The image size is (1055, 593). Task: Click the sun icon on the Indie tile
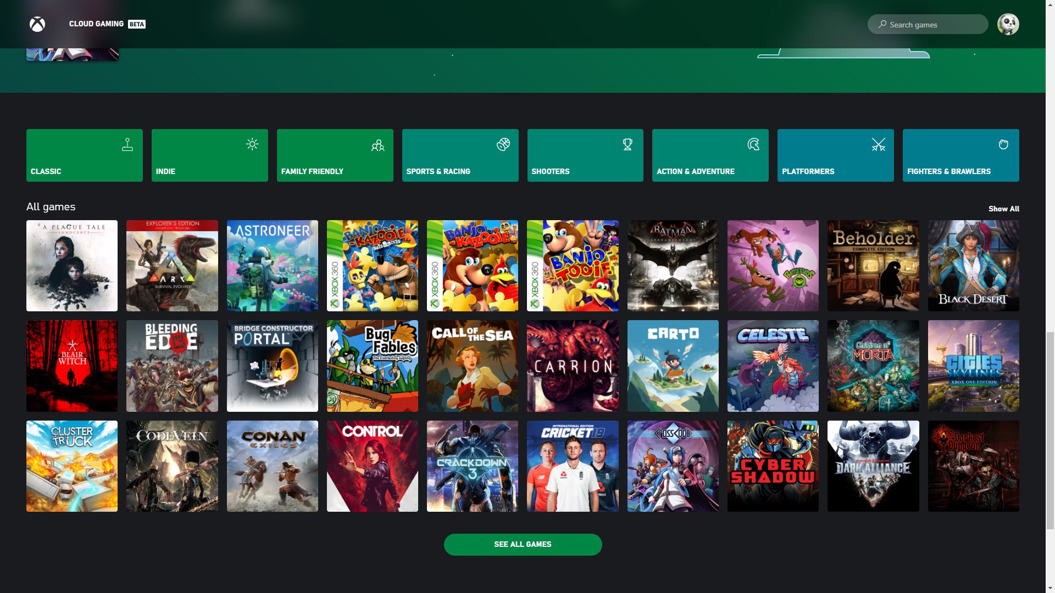click(252, 144)
